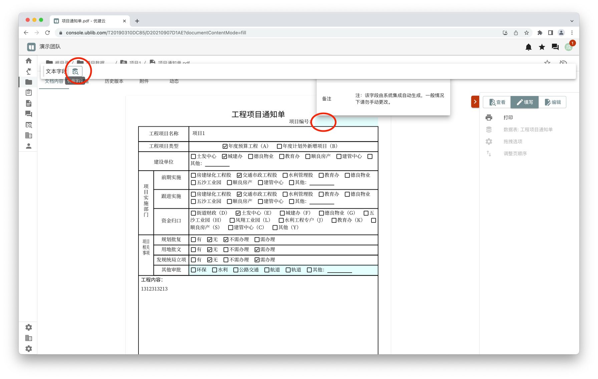Check 街道财政 (D) checkbox
The width and height of the screenshot is (598, 379).
(193, 213)
